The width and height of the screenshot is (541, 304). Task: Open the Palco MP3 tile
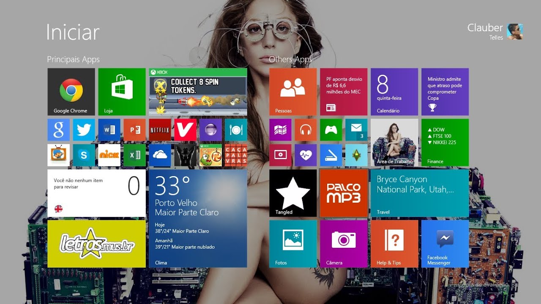point(344,193)
